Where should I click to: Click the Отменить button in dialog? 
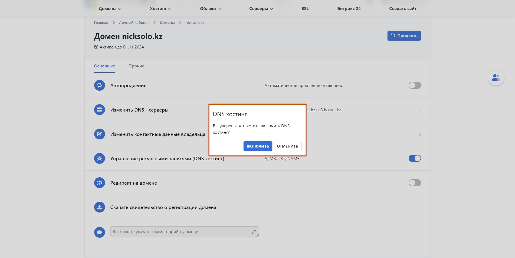click(287, 146)
